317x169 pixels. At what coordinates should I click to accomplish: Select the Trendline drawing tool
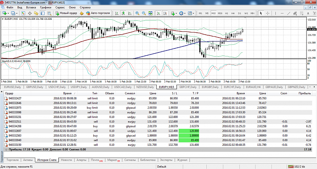pyautogui.click(x=289, y=13)
